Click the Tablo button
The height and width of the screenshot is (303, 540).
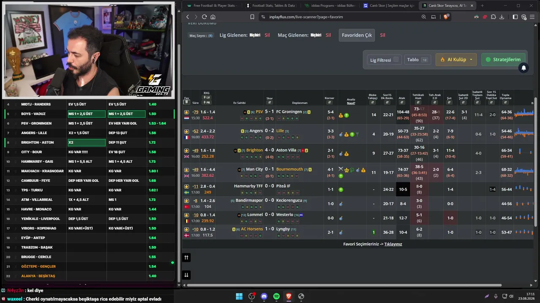pyautogui.click(x=418, y=60)
